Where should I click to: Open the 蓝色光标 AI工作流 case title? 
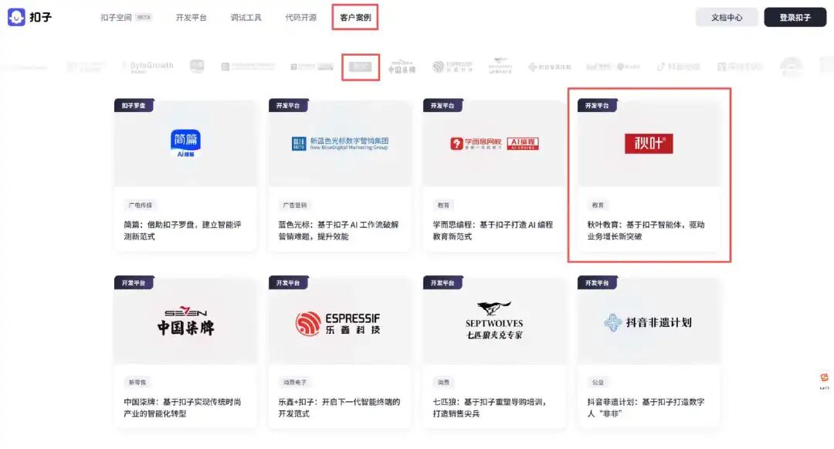click(338, 230)
